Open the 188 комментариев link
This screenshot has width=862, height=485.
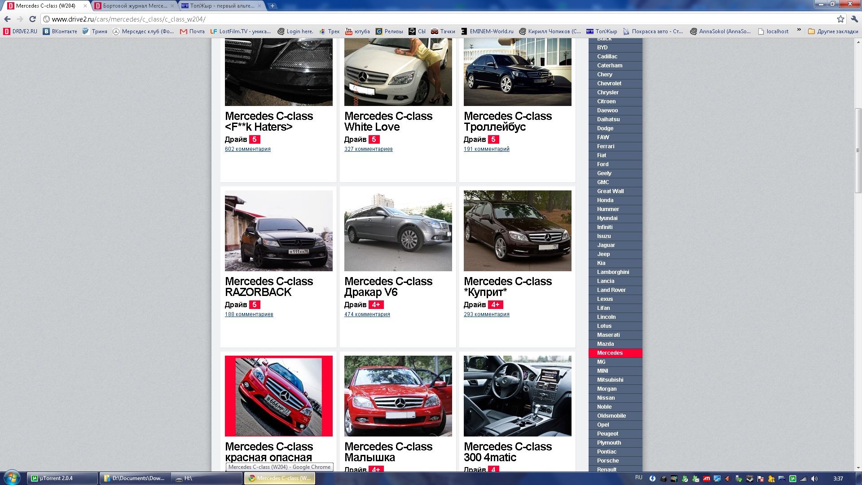(x=249, y=314)
